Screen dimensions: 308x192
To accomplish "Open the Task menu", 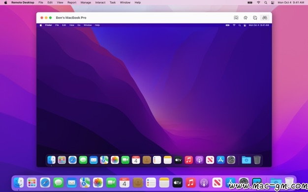I will (x=113, y=2).
